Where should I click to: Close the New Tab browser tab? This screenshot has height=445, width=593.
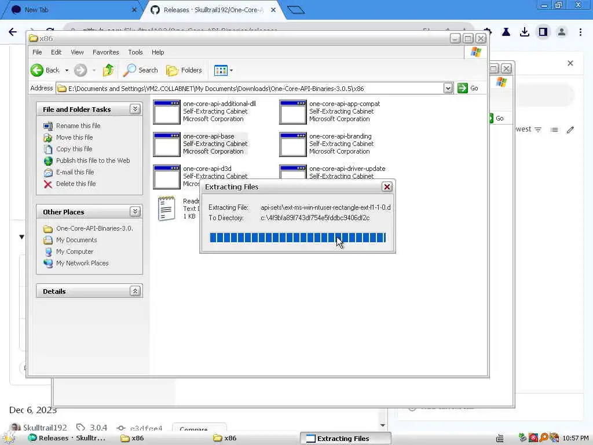click(x=134, y=10)
